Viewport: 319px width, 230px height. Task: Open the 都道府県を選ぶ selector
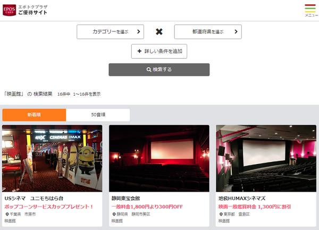[208, 32]
